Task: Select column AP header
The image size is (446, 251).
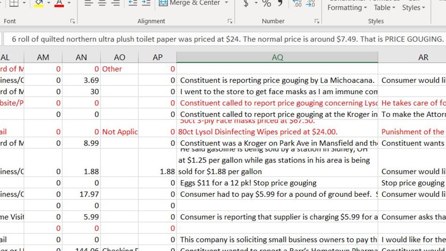Action: point(158,57)
